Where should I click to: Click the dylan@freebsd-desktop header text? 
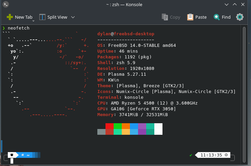click(x=125, y=34)
